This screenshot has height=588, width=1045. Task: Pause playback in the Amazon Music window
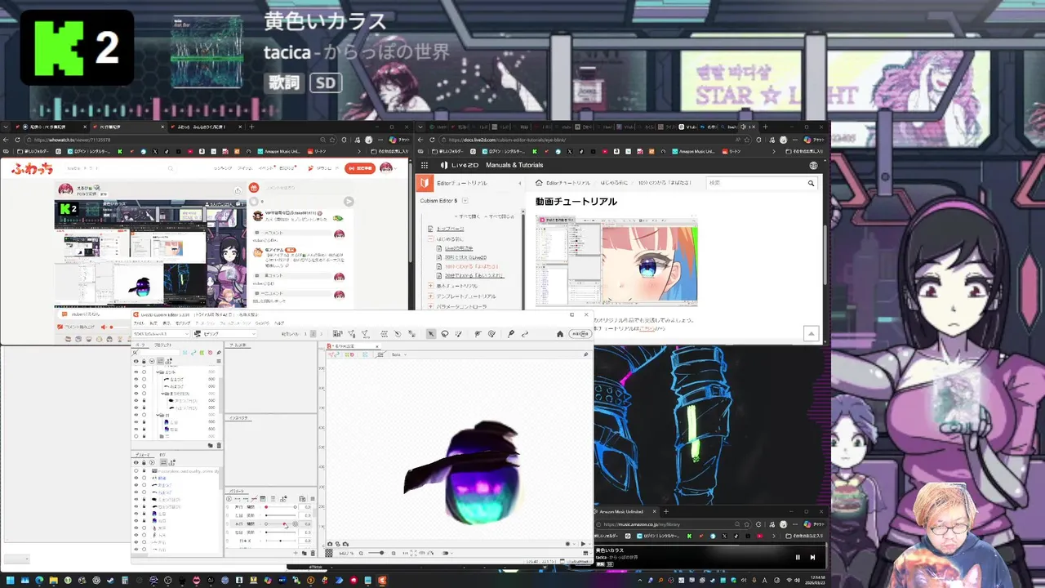pos(798,557)
